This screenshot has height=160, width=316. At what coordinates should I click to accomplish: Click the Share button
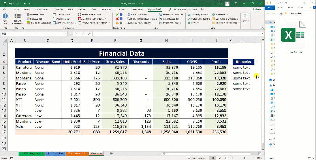[256, 9]
